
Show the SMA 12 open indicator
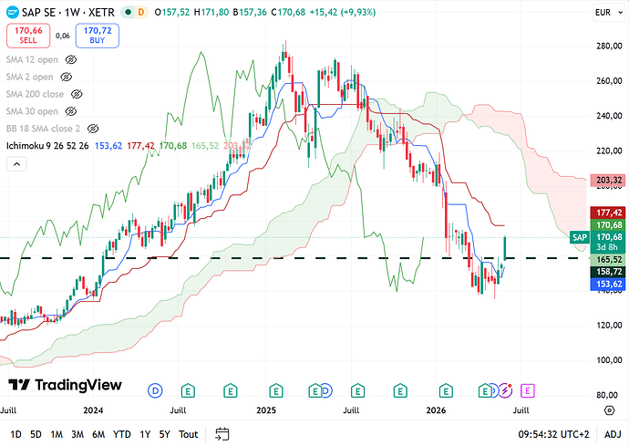click(71, 60)
